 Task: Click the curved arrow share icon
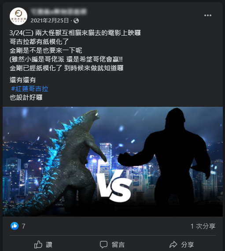173,244
